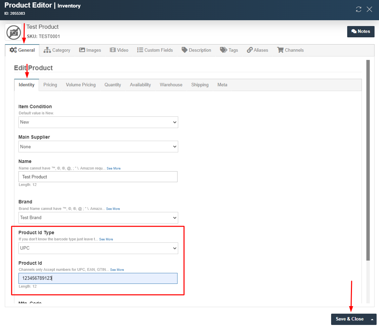The width and height of the screenshot is (379, 327).
Task: Open the Warehouse sub-tab
Action: 171,85
